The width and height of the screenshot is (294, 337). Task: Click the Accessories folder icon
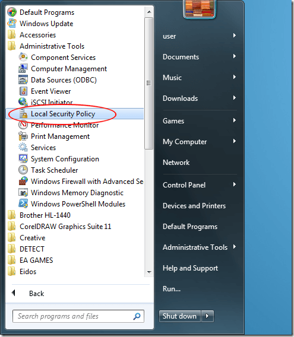(x=12, y=34)
